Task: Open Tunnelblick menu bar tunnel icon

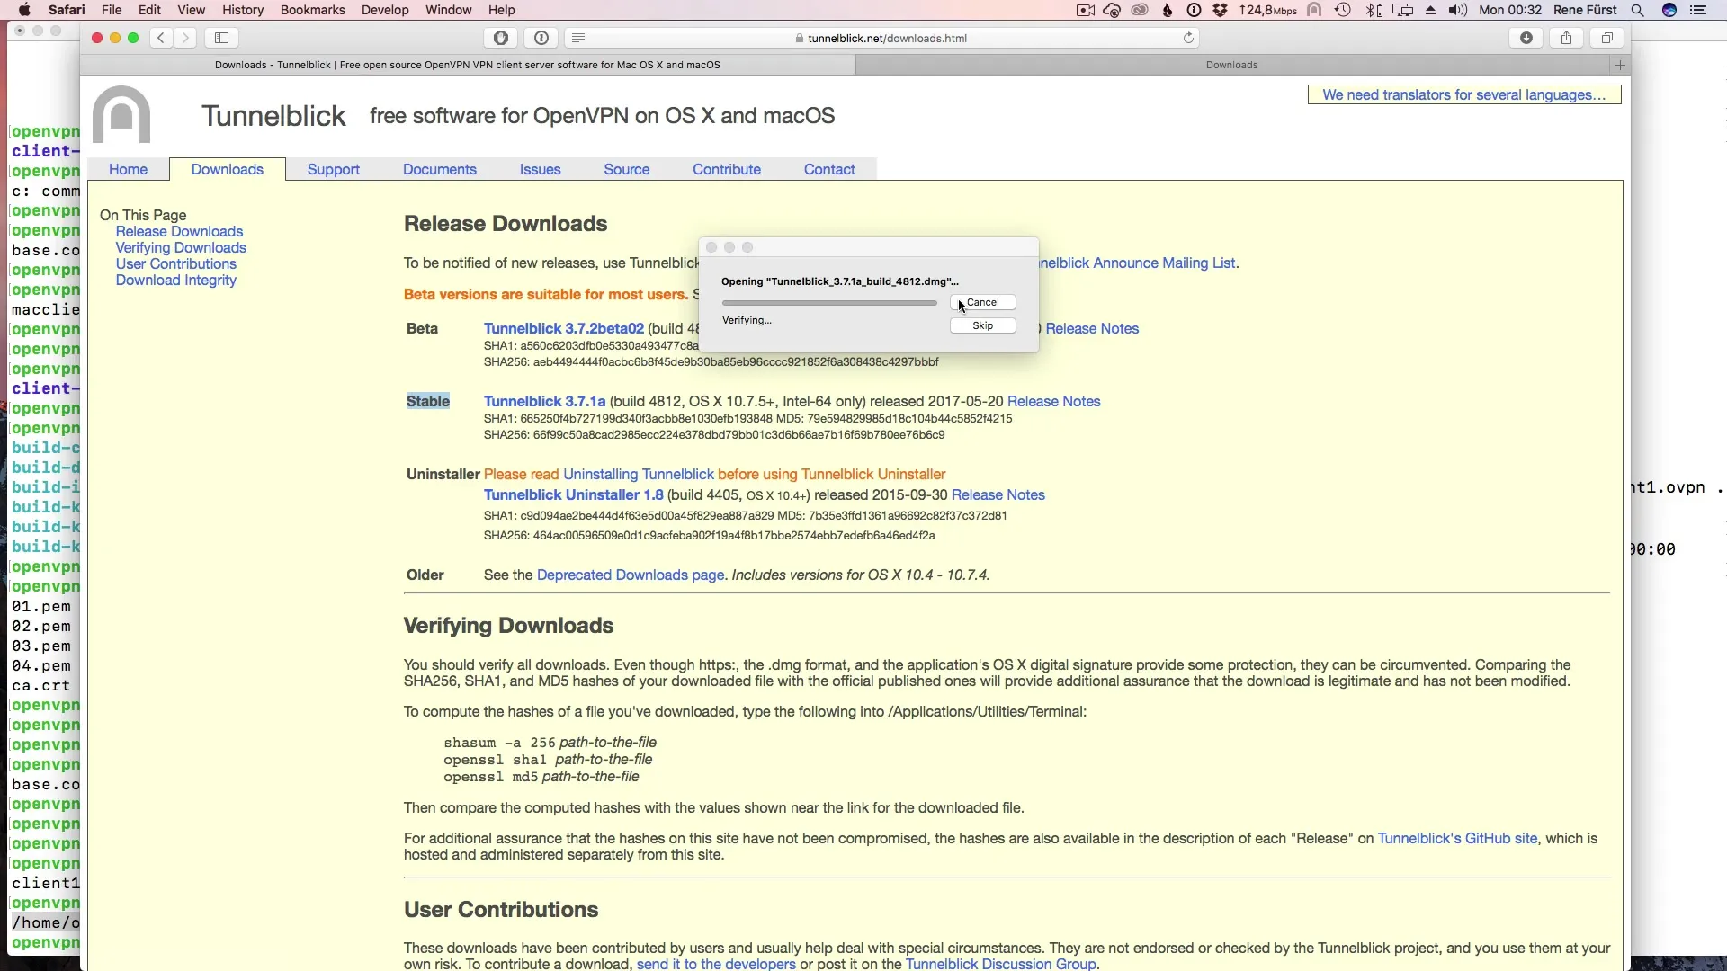Action: 1314,10
